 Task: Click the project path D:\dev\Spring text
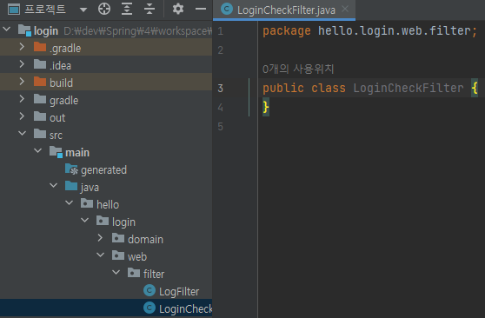138,31
